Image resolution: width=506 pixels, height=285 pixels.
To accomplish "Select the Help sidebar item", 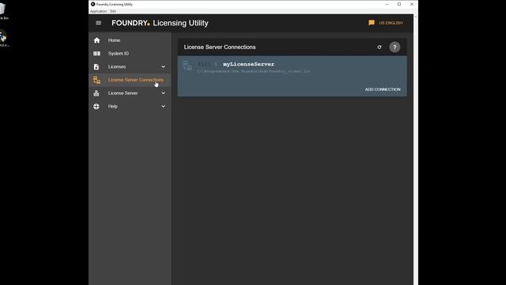I will click(x=130, y=106).
